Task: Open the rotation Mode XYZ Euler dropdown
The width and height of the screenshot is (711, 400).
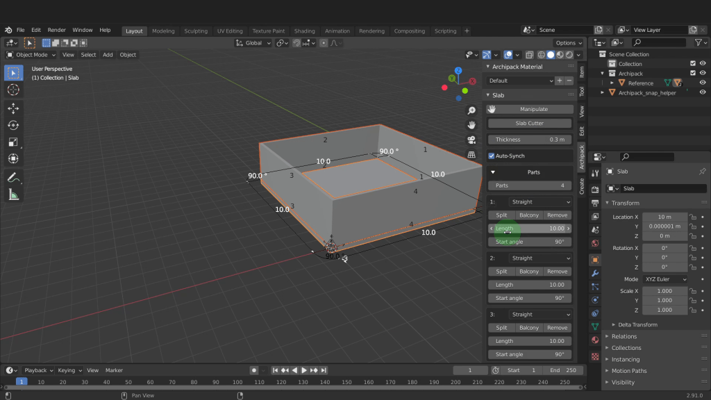Action: [x=664, y=279]
